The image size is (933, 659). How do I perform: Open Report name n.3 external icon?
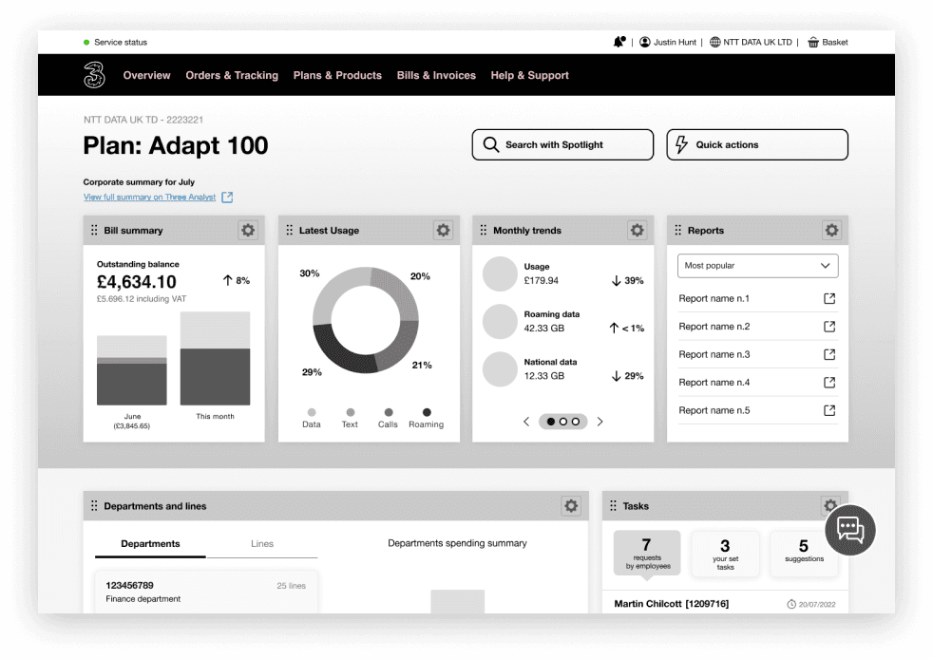829,354
